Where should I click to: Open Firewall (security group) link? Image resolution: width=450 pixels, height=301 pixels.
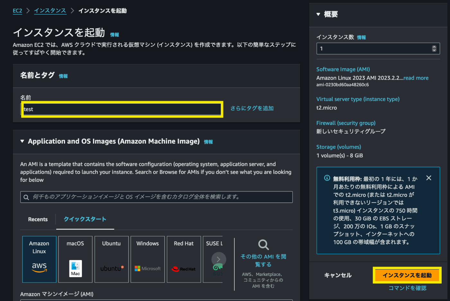346,123
